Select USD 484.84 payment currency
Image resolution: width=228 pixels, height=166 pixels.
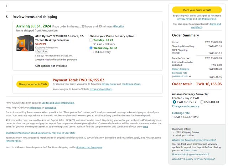click(202, 102)
